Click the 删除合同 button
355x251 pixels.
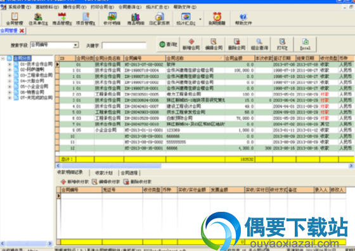[x=236, y=44]
